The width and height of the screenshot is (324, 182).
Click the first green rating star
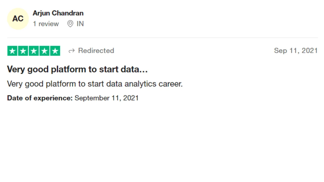pyautogui.click(x=12, y=51)
